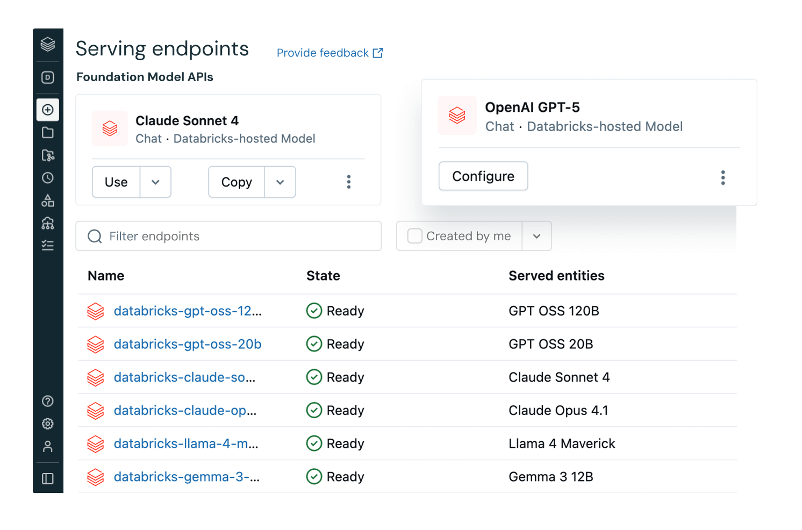Sort by the Name column header

click(x=106, y=276)
